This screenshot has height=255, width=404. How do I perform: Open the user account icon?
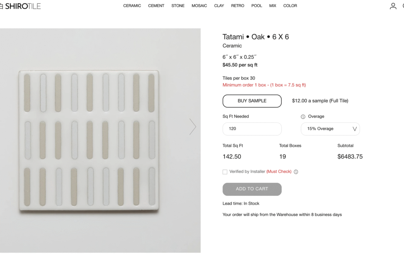pos(393,6)
